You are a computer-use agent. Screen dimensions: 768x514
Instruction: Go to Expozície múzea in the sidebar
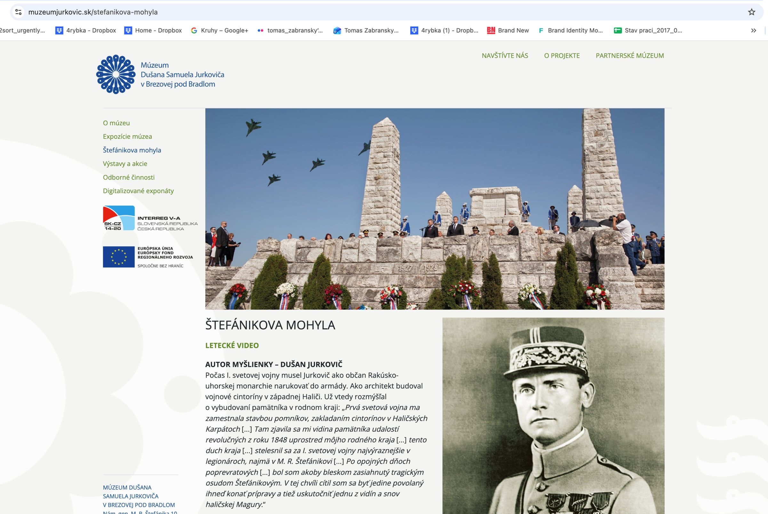pyautogui.click(x=128, y=136)
